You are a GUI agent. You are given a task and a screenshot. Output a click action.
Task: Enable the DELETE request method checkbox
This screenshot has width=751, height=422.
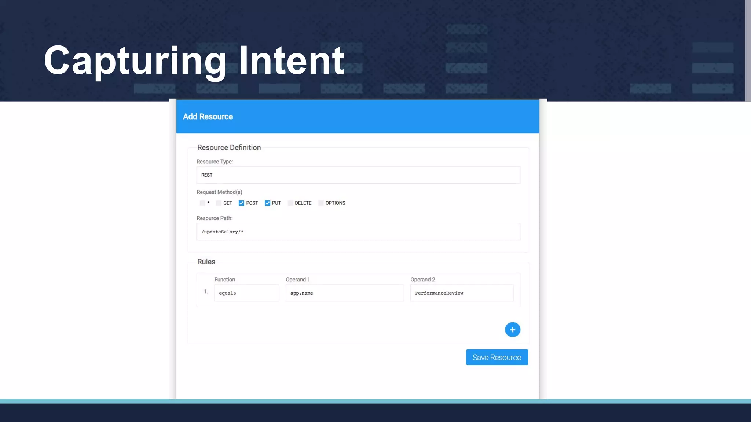[290, 203]
